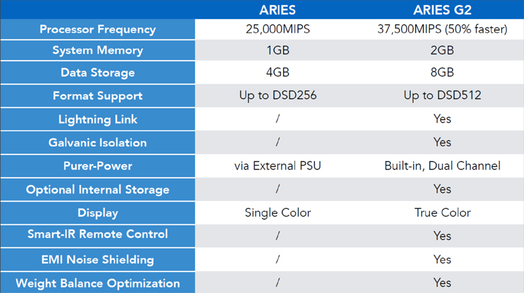Select the True Color cell
The image size is (524, 293).
(442, 213)
